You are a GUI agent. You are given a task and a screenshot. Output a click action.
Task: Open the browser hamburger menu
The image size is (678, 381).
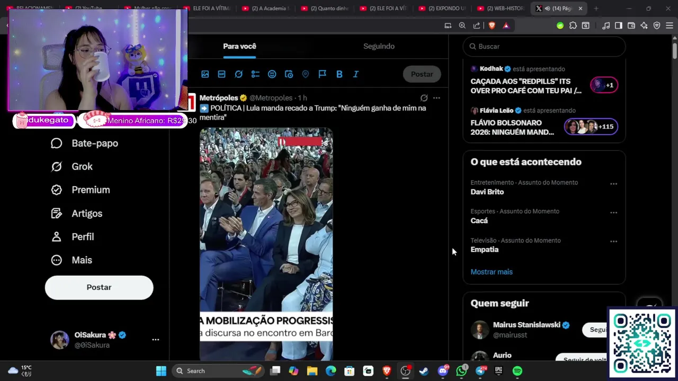tap(670, 25)
